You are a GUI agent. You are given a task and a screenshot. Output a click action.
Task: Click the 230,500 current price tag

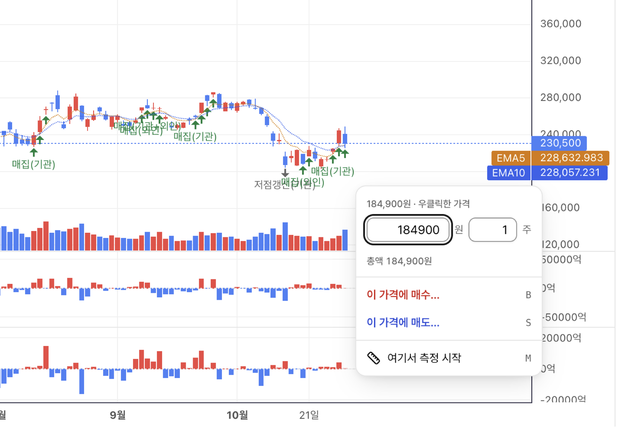tap(559, 143)
